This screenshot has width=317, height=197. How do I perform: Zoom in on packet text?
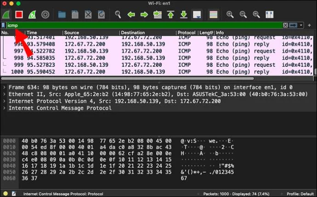tap(230, 15)
